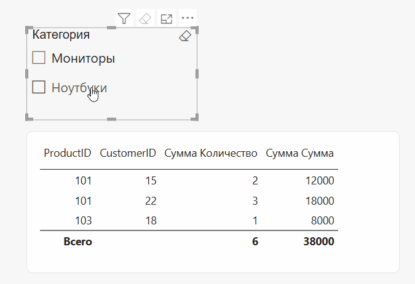Click the Категория slicer title

click(61, 34)
